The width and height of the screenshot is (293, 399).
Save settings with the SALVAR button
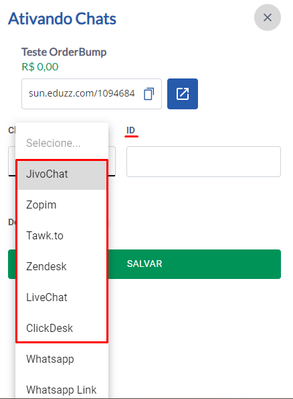tap(144, 264)
